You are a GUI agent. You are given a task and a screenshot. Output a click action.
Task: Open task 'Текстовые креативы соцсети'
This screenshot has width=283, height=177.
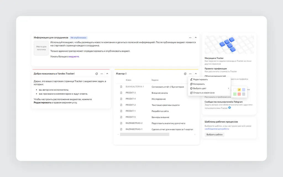click(166, 105)
